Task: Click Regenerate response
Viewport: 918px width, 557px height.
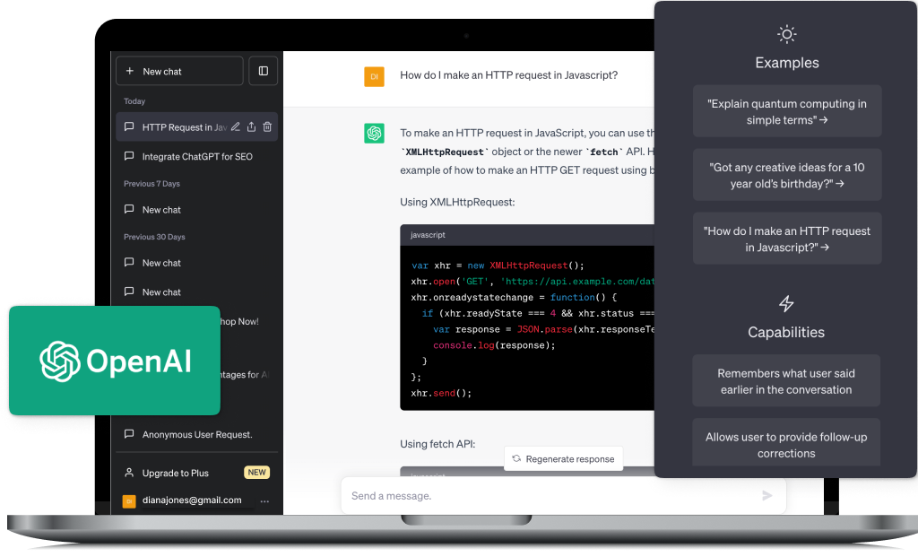Action: 563,459
